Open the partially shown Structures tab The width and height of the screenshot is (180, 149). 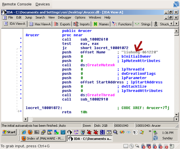[161, 24]
